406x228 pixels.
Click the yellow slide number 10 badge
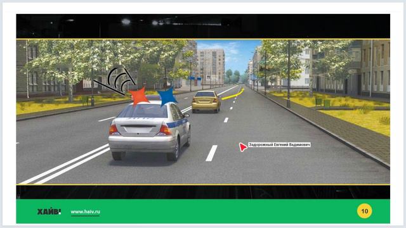364,211
